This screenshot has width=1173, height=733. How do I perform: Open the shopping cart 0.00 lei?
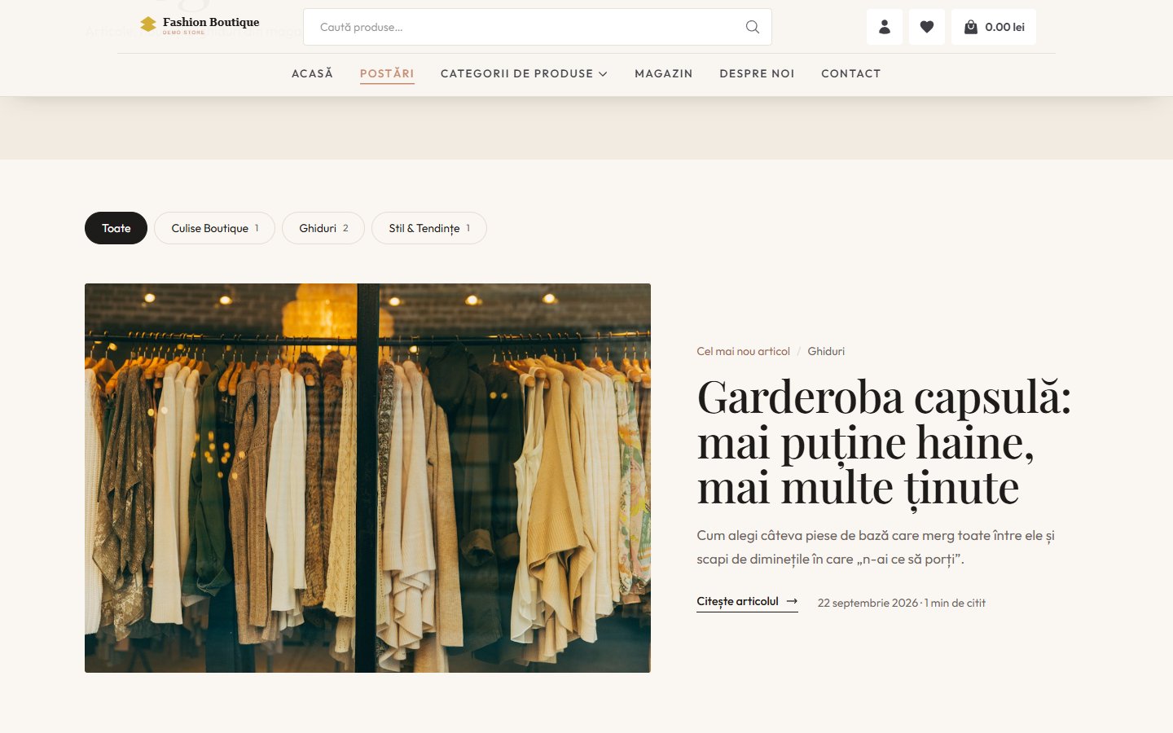tap(994, 27)
